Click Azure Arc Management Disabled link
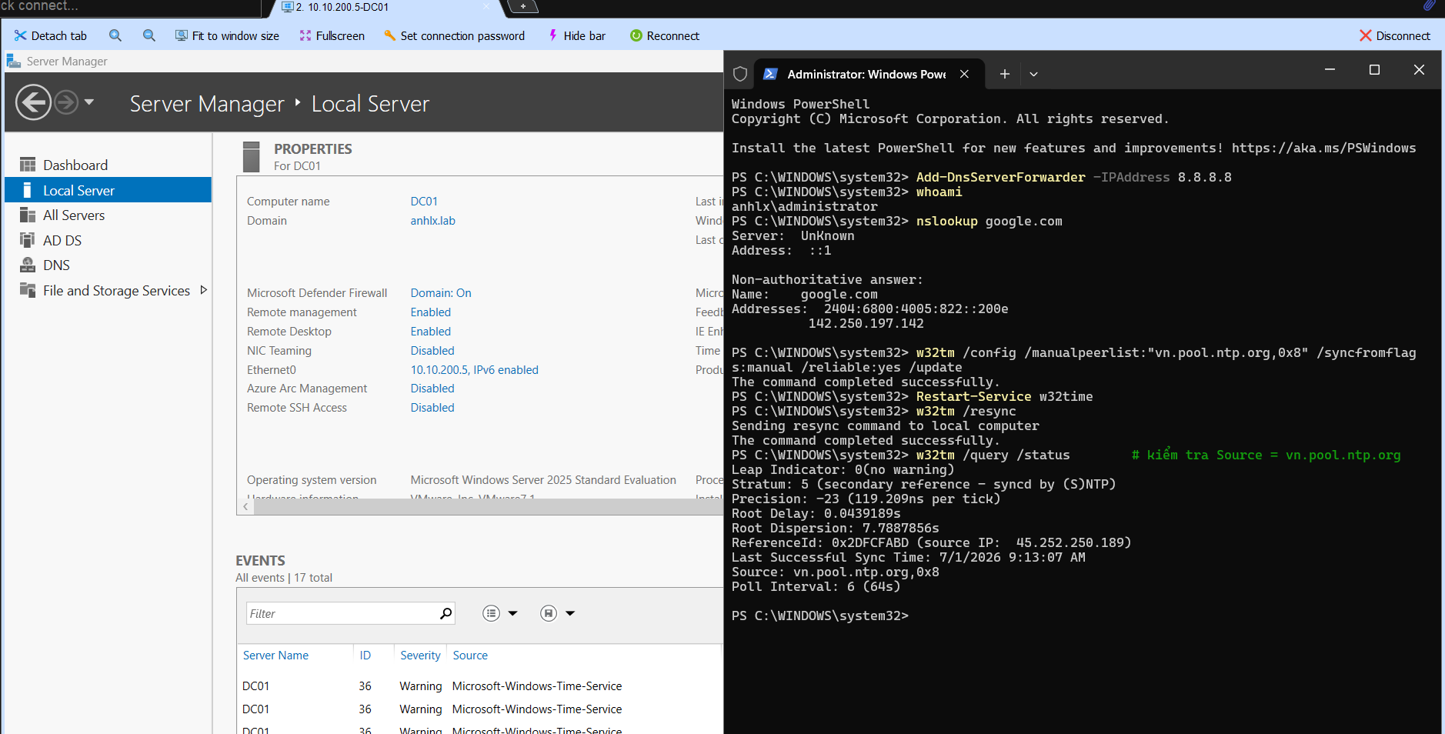The image size is (1445, 734). (x=432, y=389)
